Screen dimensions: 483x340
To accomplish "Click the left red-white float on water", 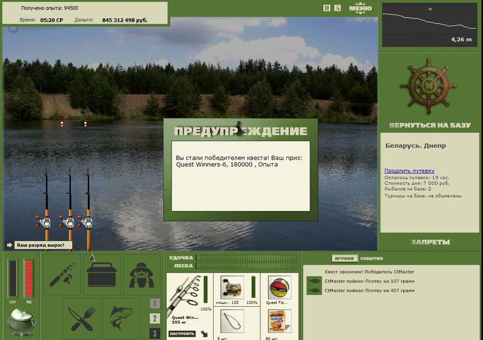I will 62,124.
